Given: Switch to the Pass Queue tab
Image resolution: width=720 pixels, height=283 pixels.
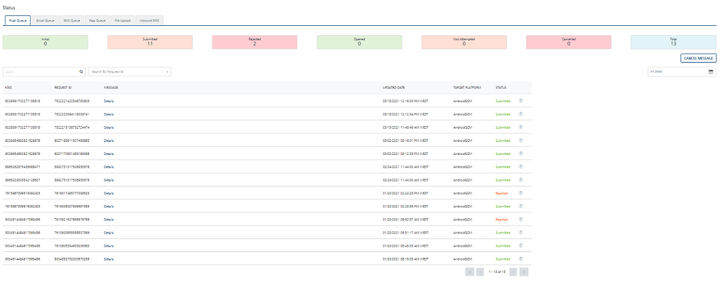Looking at the screenshot, I should [x=97, y=20].
